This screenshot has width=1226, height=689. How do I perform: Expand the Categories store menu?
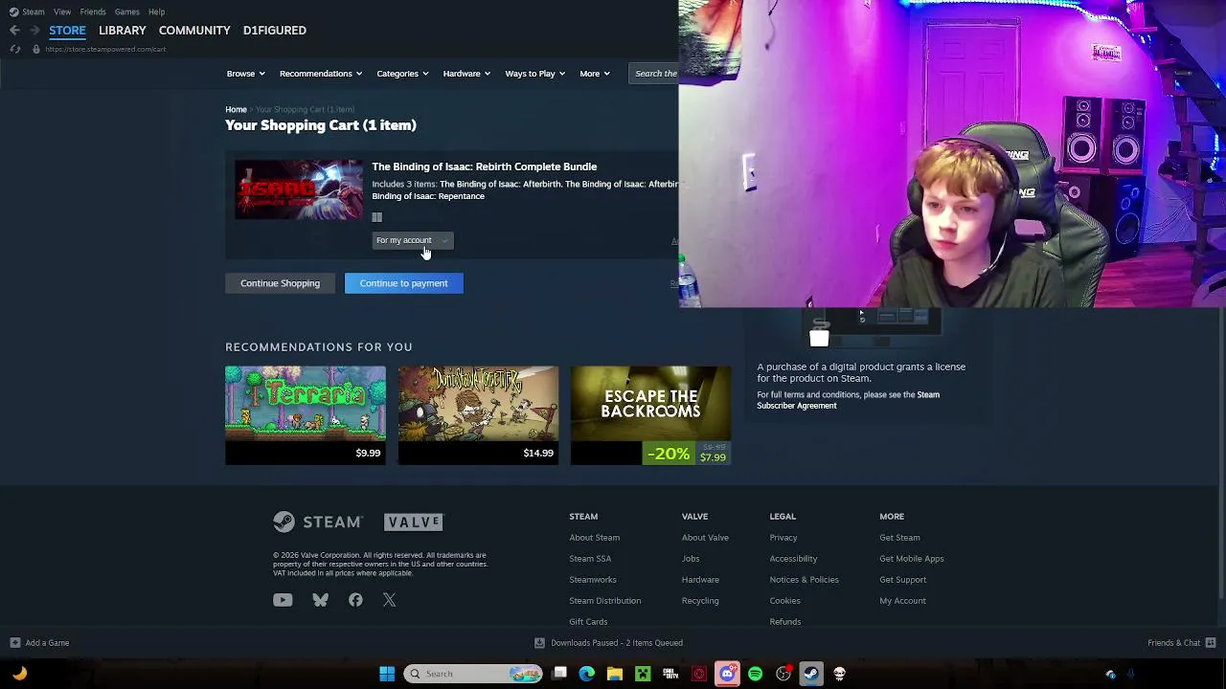403,74
